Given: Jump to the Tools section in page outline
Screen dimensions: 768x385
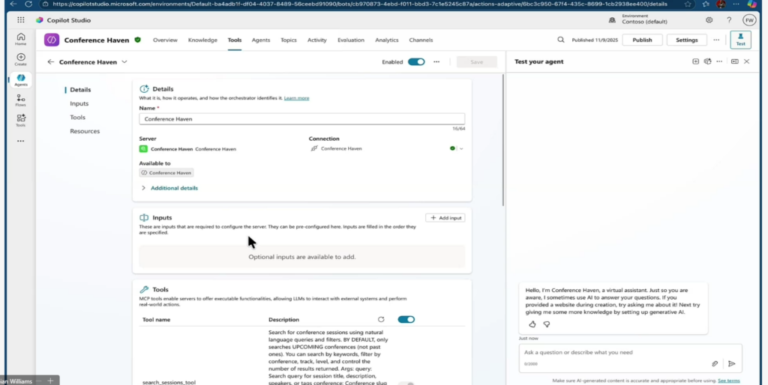Looking at the screenshot, I should pos(77,118).
